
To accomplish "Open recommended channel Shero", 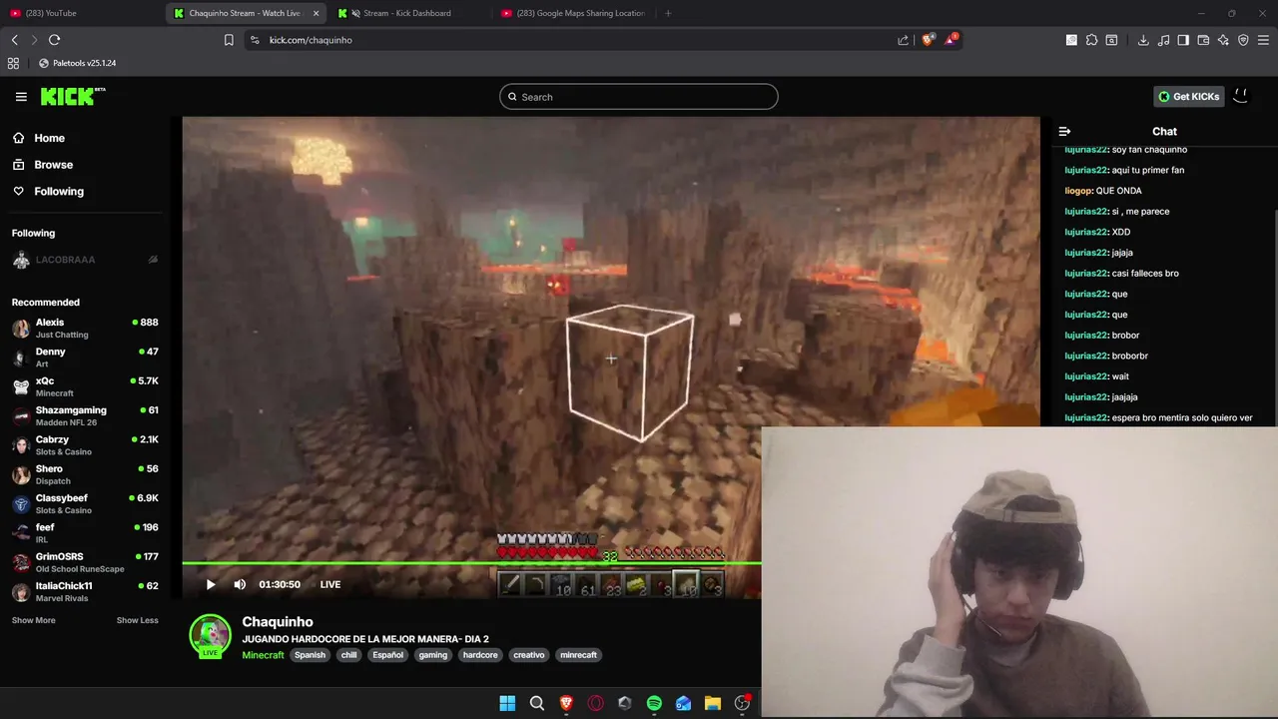I will pyautogui.click(x=85, y=474).
